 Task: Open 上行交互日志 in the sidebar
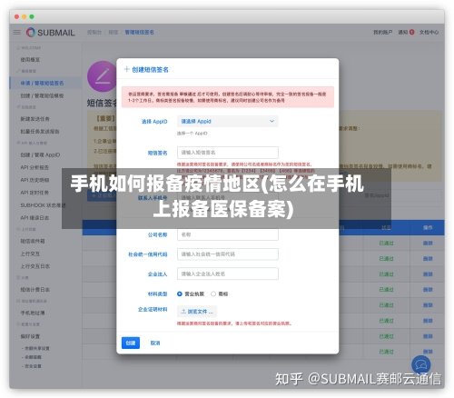click(35, 266)
